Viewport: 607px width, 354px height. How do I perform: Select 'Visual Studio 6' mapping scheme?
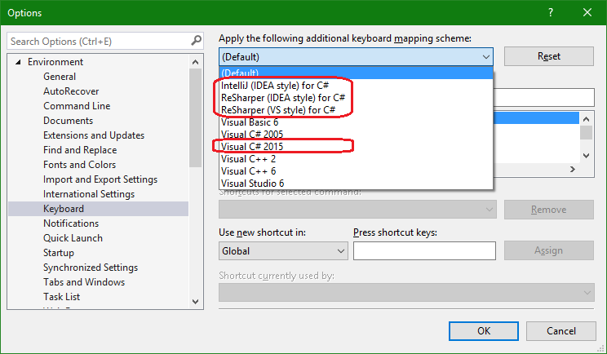pyautogui.click(x=252, y=183)
